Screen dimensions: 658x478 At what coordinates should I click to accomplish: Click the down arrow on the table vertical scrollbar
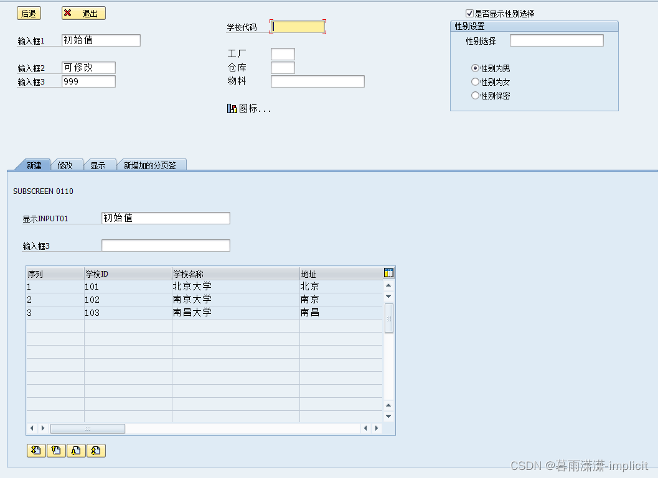[388, 416]
